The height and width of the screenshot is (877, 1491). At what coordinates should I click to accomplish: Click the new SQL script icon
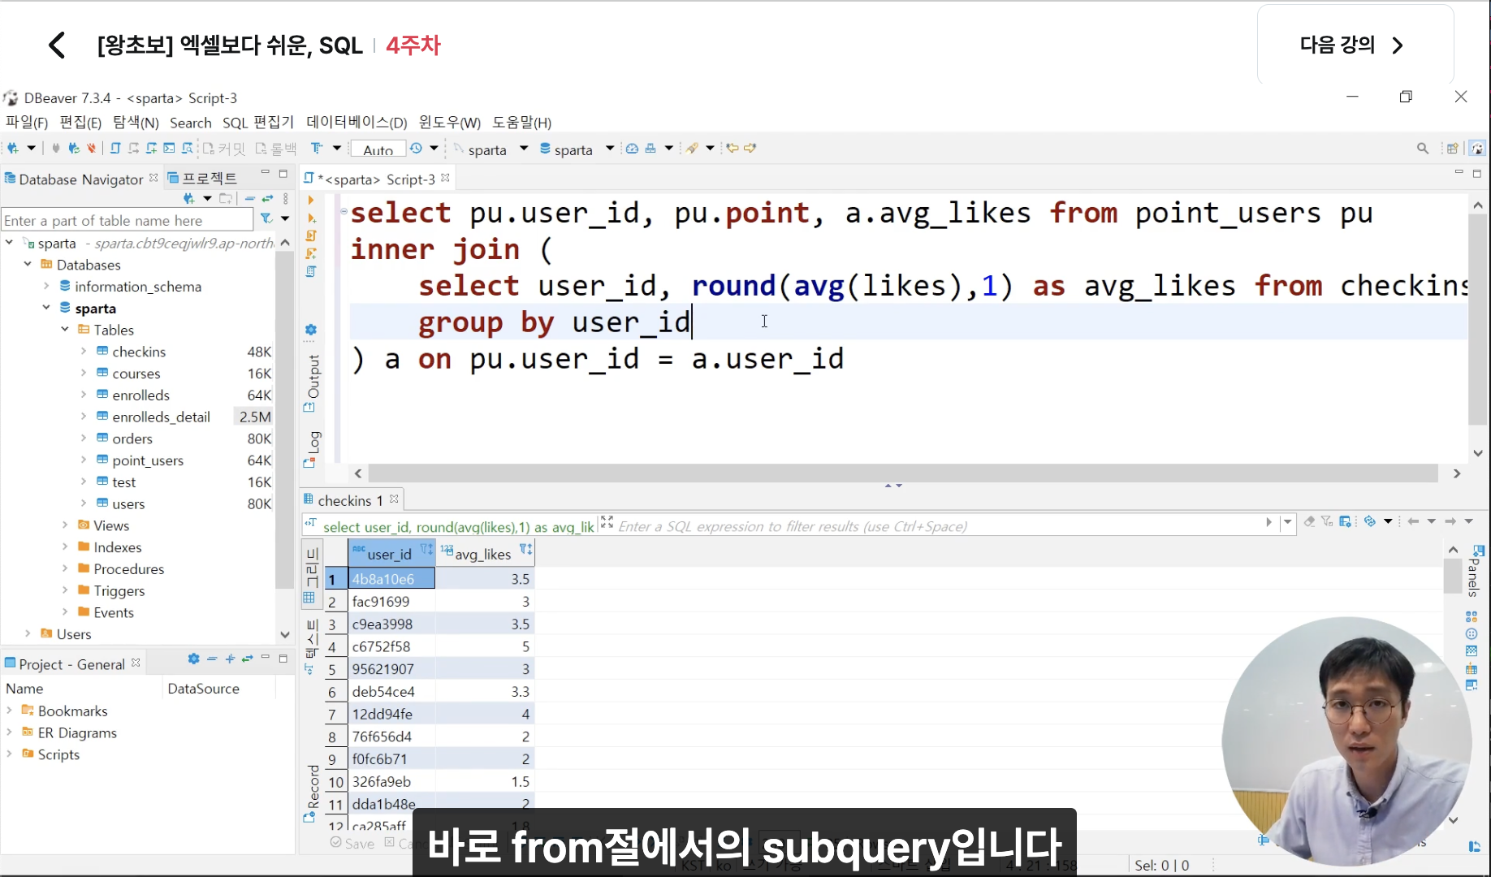click(x=151, y=148)
